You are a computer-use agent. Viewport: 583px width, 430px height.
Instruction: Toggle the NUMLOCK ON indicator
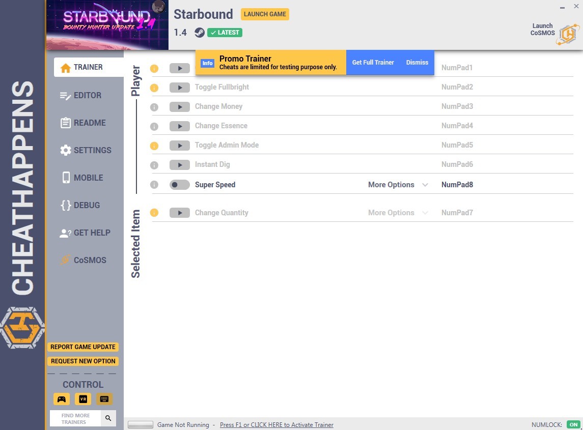(x=573, y=424)
